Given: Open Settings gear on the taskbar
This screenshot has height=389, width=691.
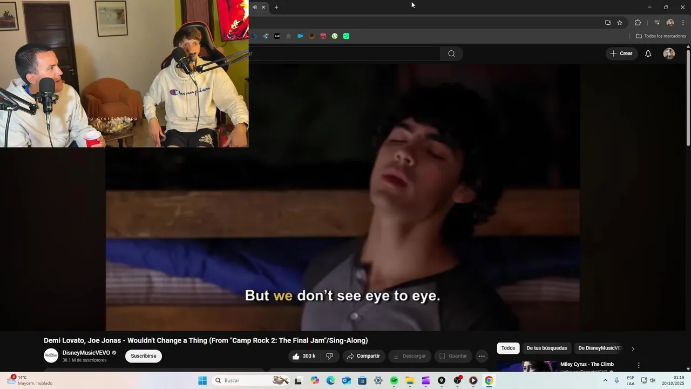Looking at the screenshot, I should point(378,380).
